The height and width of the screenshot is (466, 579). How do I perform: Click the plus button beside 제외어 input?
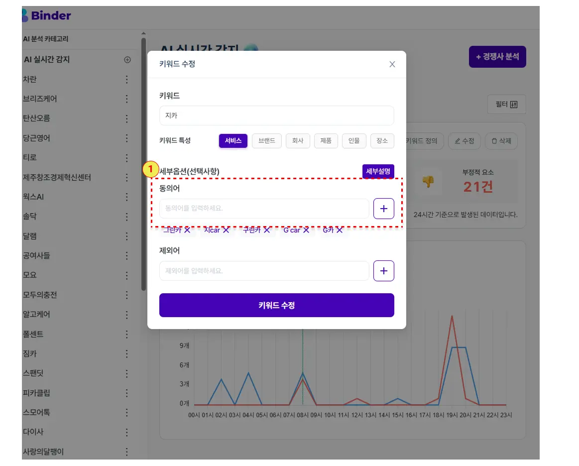[x=383, y=271]
